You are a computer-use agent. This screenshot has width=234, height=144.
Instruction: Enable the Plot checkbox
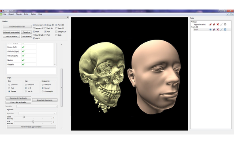click(45, 35)
